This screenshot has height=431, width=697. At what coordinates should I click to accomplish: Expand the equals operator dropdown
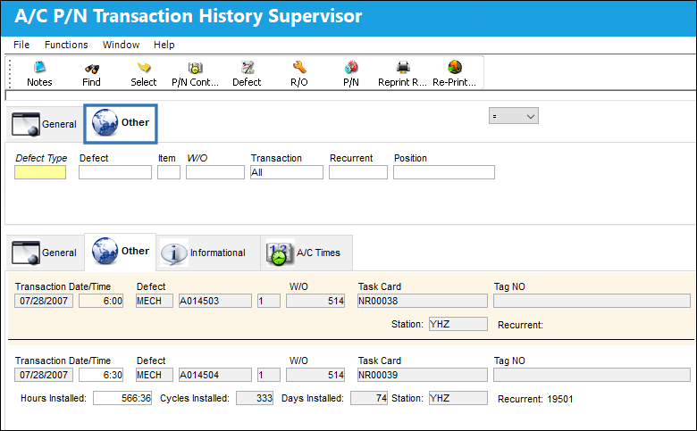point(514,116)
